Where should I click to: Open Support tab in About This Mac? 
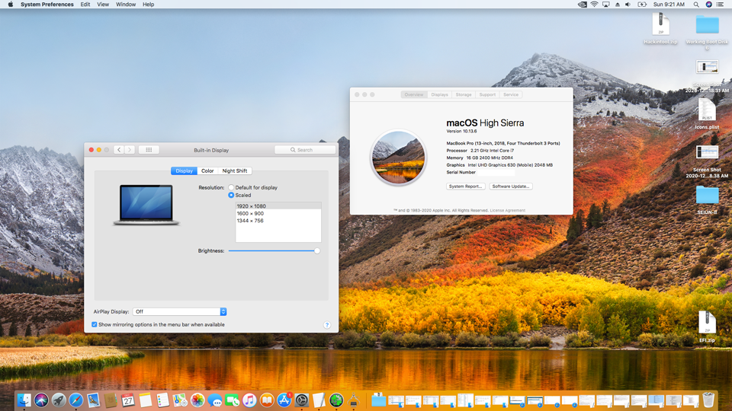pyautogui.click(x=487, y=94)
